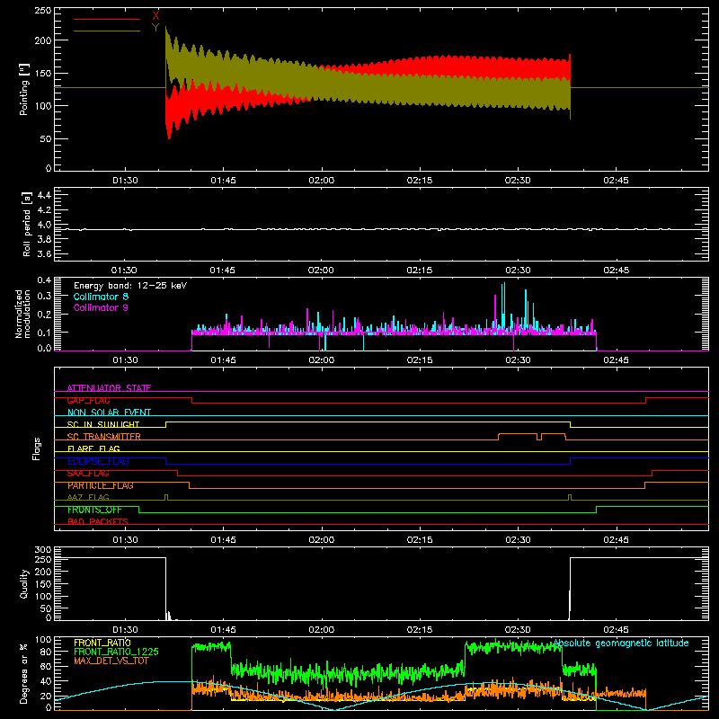Click the 300 tick on the quality axis
The width and height of the screenshot is (719, 719).
[43, 550]
